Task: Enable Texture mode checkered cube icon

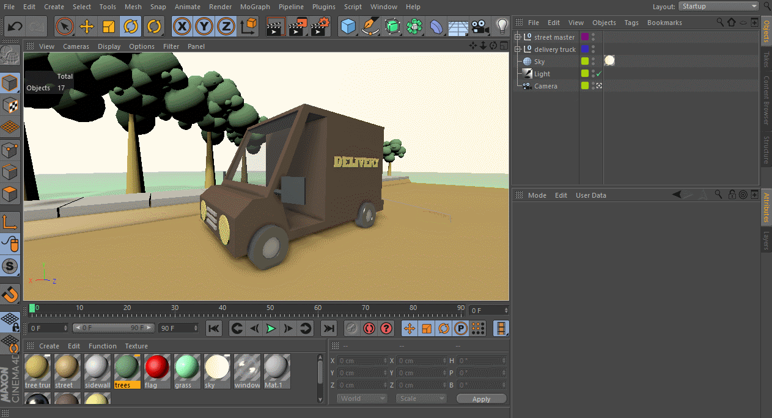Action: [x=10, y=105]
